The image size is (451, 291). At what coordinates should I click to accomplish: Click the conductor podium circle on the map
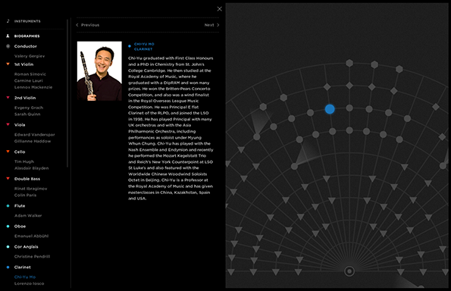[349, 271]
